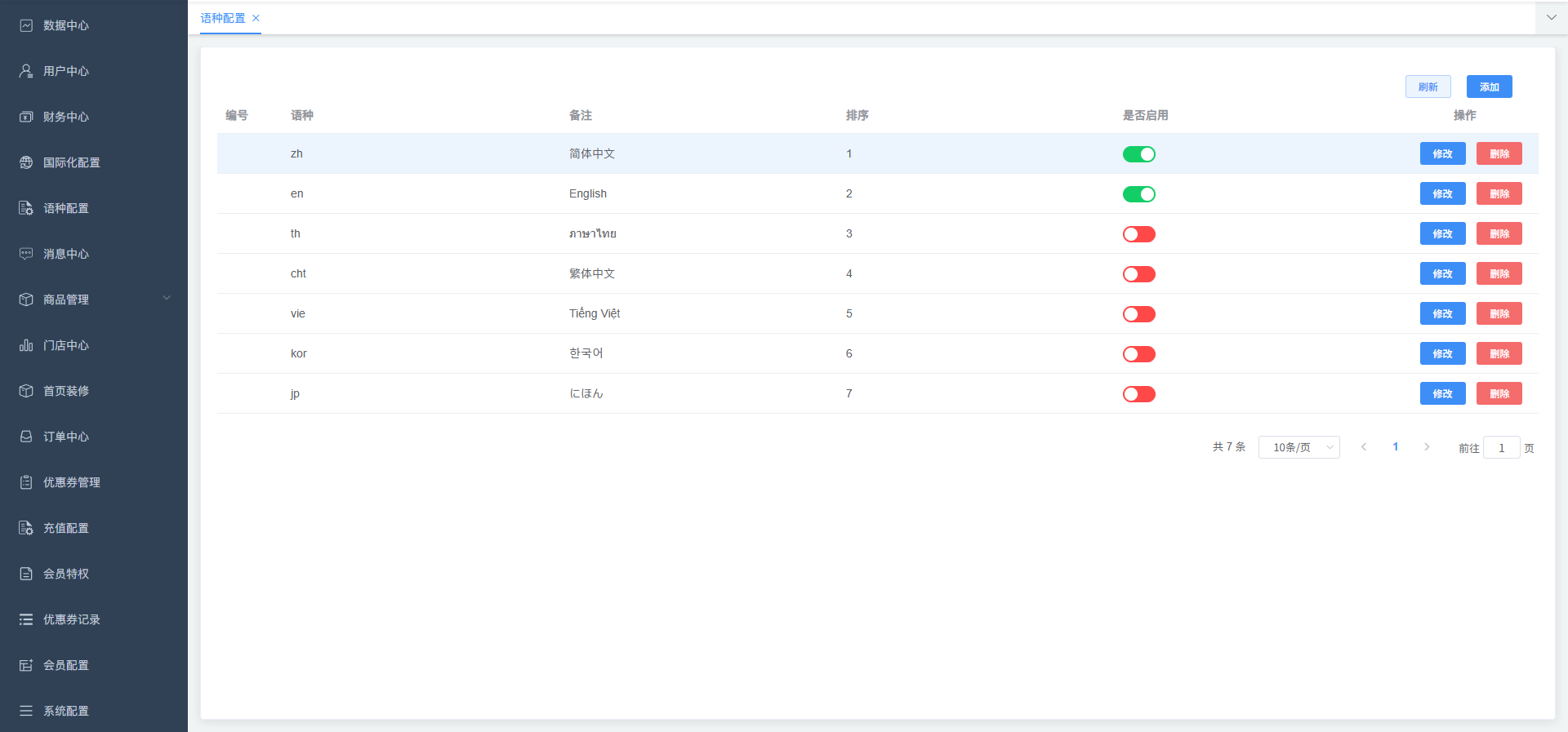The height and width of the screenshot is (732, 1568).
Task: Disable the zh 简体中文 language switch
Action: point(1138,154)
